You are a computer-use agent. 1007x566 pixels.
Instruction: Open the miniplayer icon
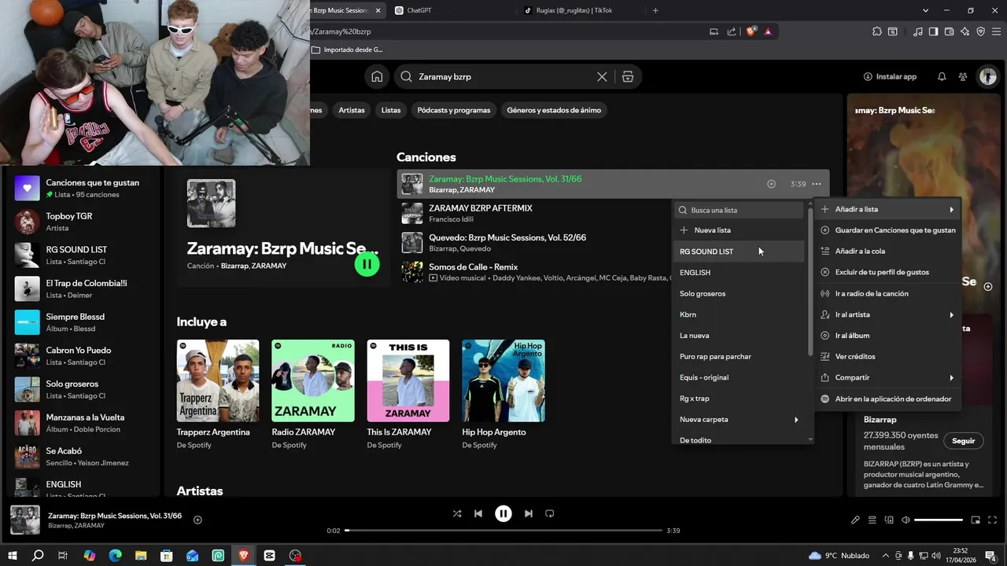(x=976, y=520)
